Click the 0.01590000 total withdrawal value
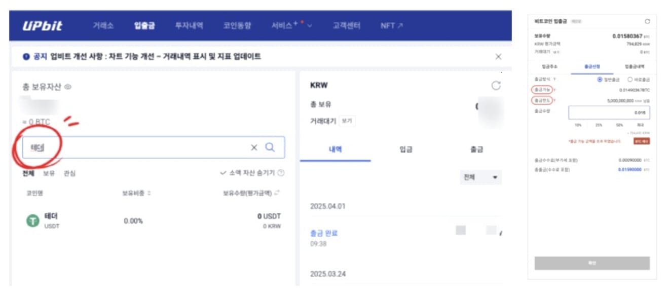Viewport: 669px width, 294px height. (630, 169)
